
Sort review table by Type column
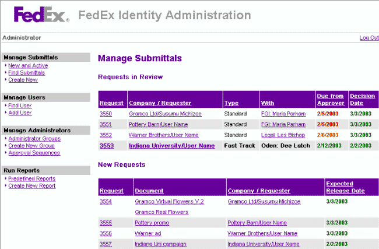(x=231, y=103)
